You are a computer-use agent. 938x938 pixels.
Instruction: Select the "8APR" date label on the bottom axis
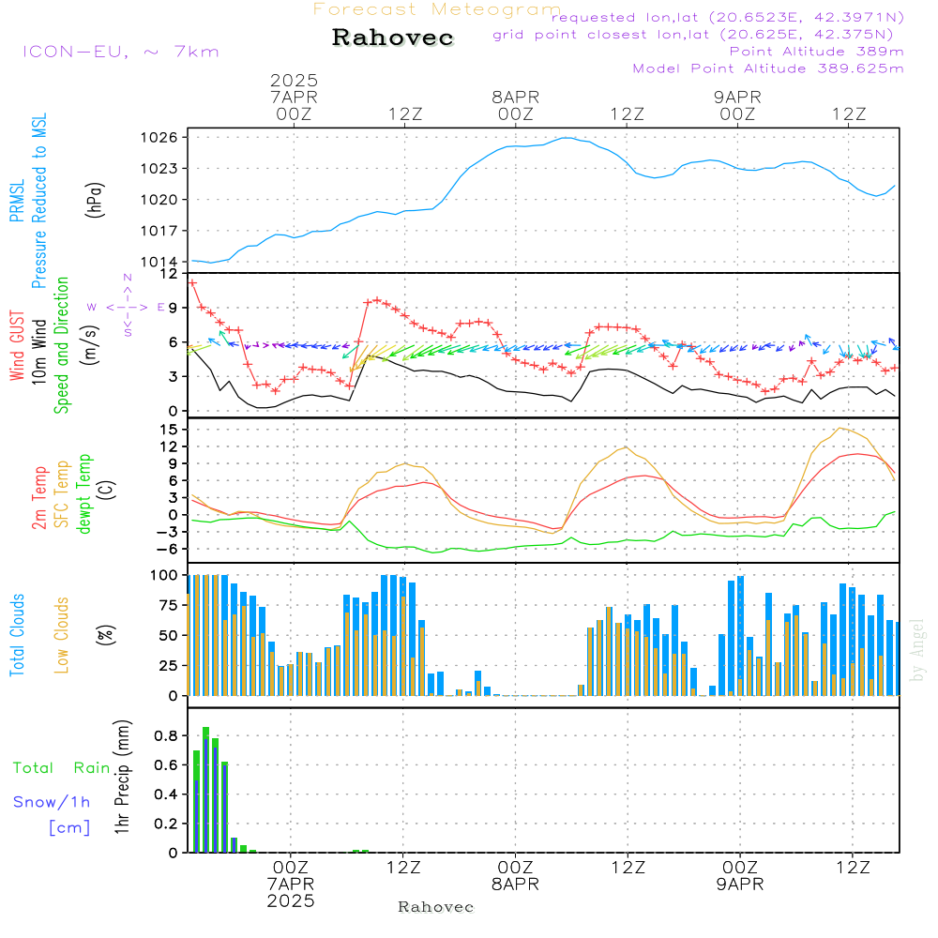[x=516, y=885]
